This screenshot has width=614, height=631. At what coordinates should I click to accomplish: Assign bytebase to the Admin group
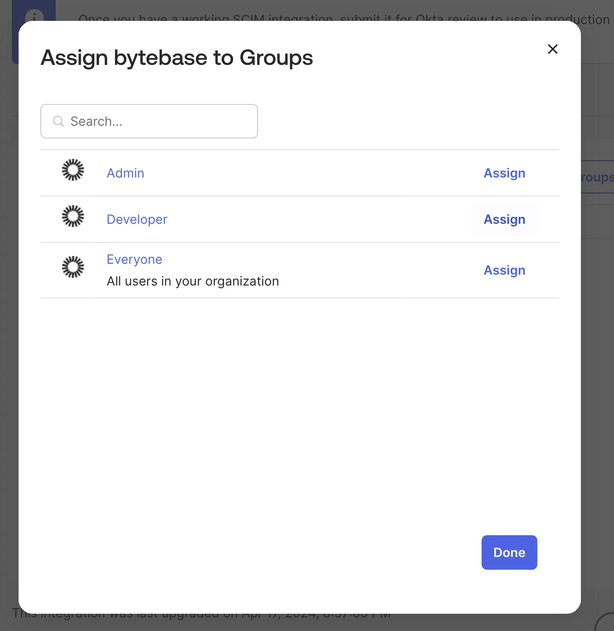click(504, 173)
